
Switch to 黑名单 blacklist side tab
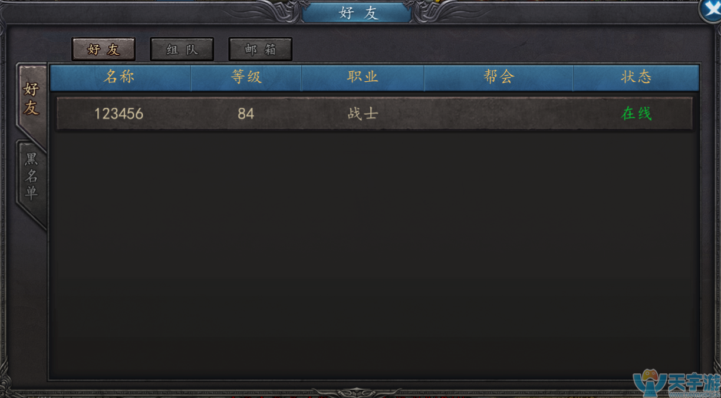point(31,177)
